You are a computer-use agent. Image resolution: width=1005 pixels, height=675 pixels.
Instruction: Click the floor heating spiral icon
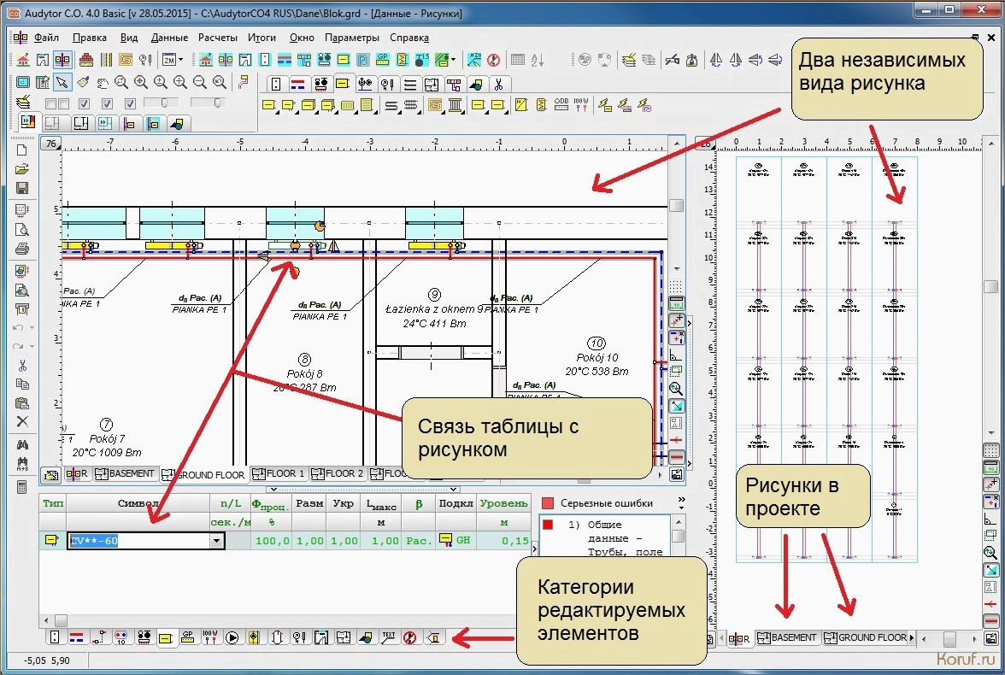[126, 60]
